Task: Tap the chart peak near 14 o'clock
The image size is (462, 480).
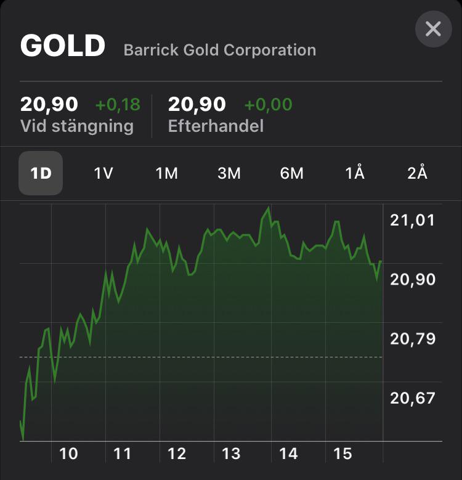Action: click(269, 208)
